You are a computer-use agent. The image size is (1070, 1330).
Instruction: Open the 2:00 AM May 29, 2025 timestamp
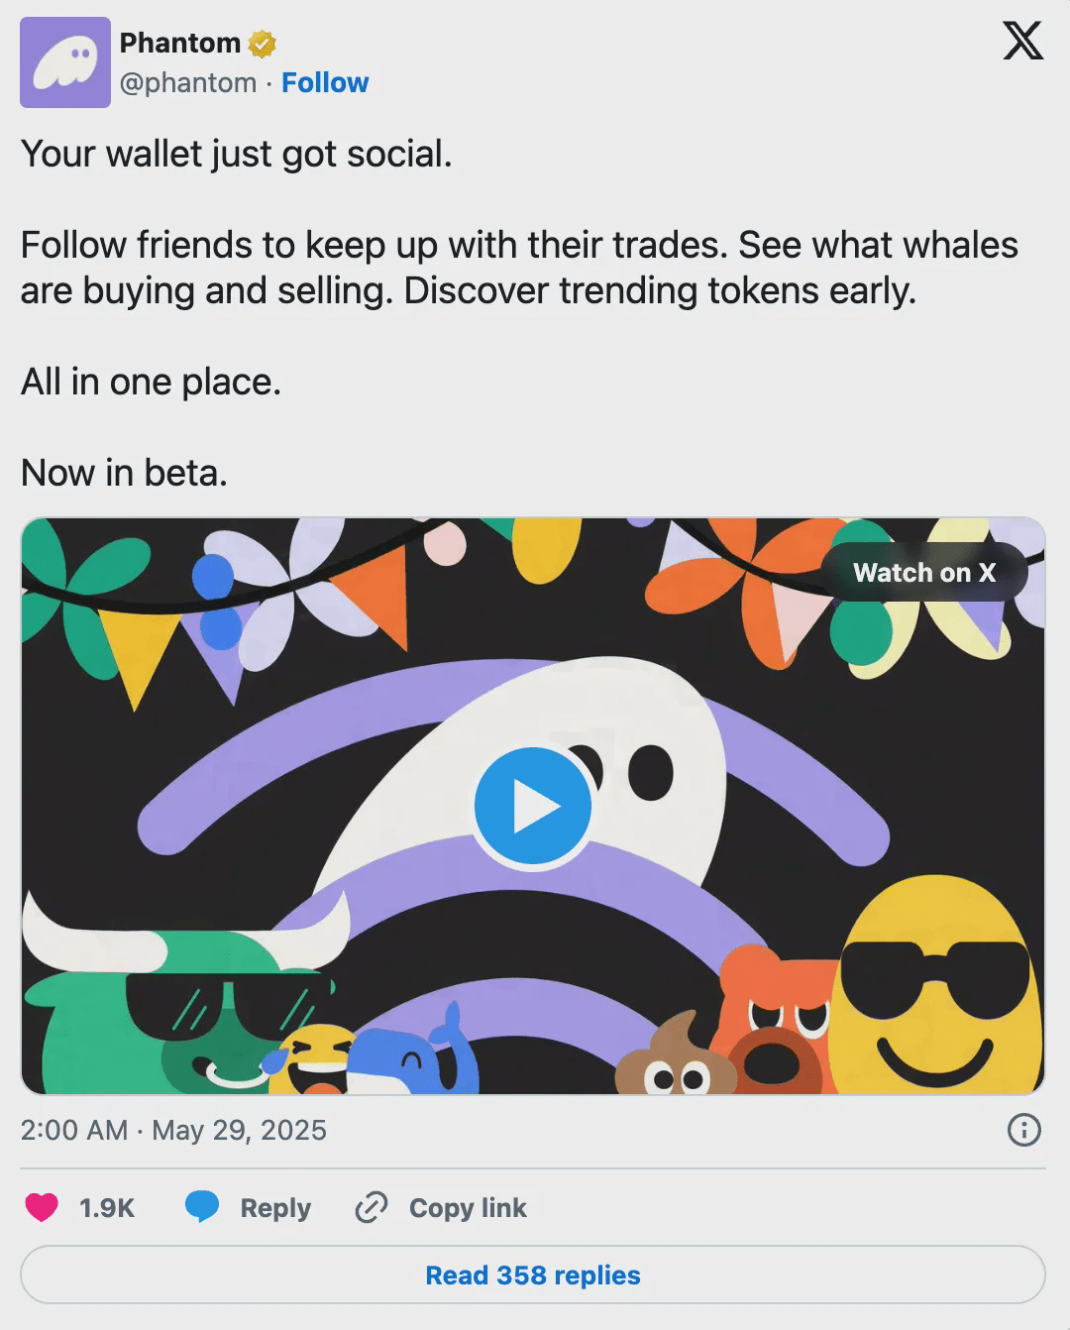click(173, 1130)
